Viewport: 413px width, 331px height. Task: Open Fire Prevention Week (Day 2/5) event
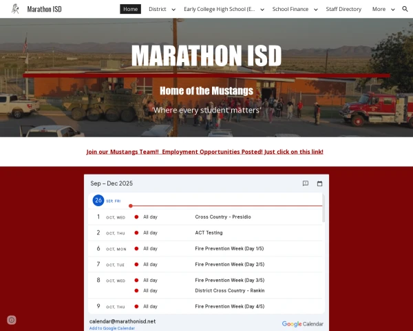(229, 265)
